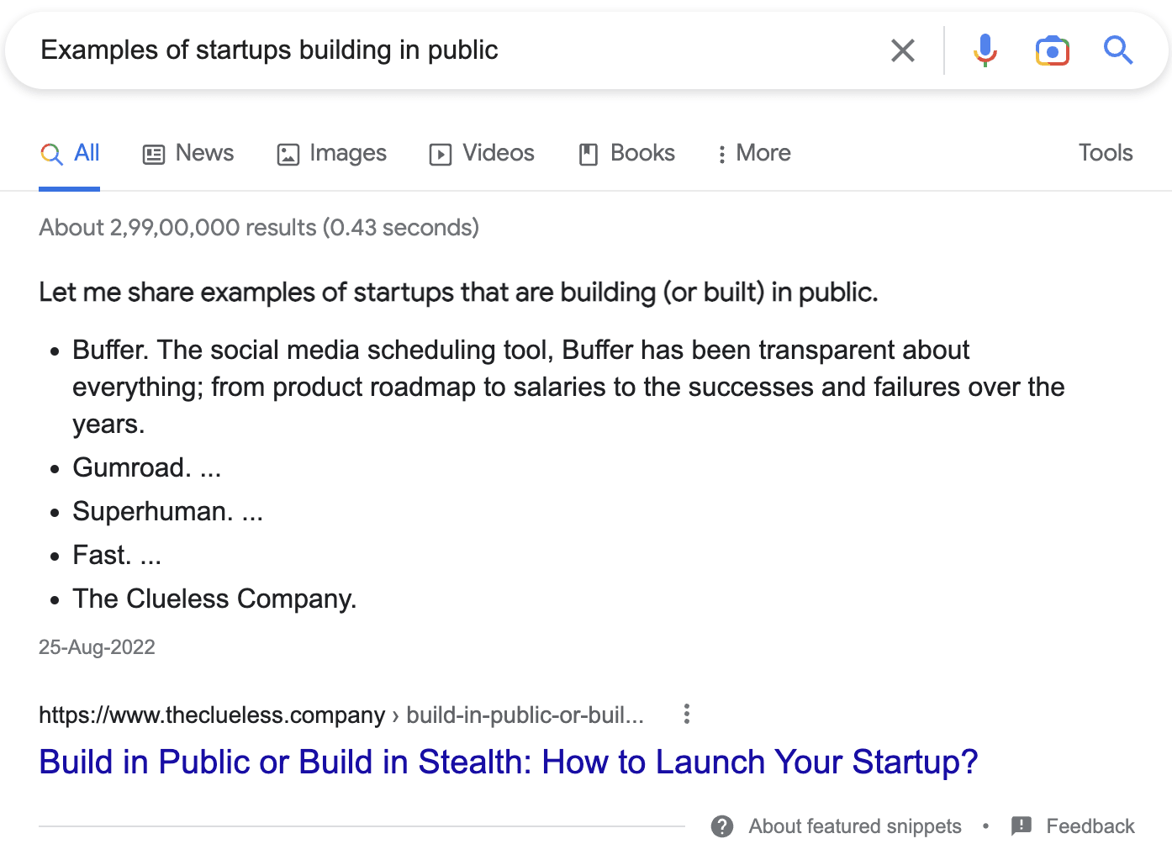Start voice search with microphone icon
The width and height of the screenshot is (1172, 844).
[985, 50]
